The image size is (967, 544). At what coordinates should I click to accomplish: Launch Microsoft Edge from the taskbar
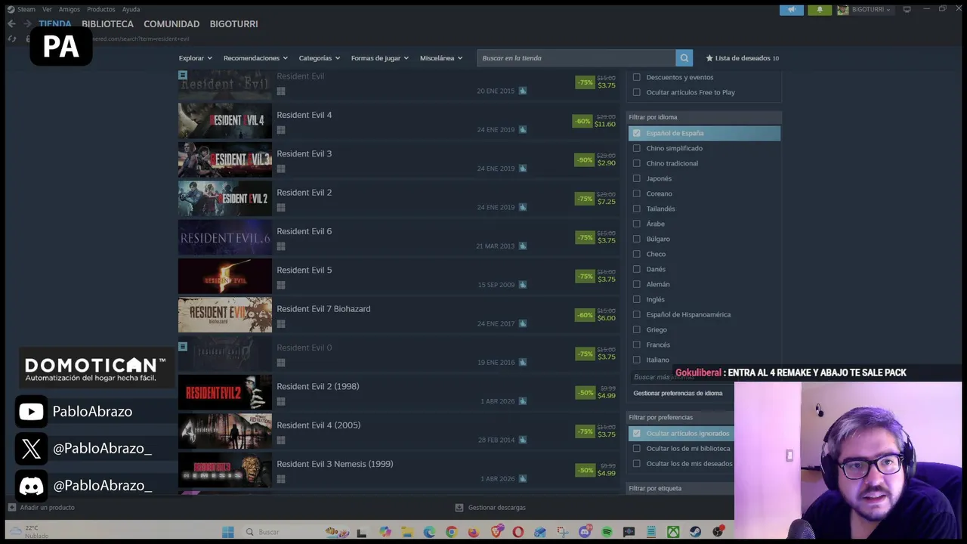[x=429, y=532]
